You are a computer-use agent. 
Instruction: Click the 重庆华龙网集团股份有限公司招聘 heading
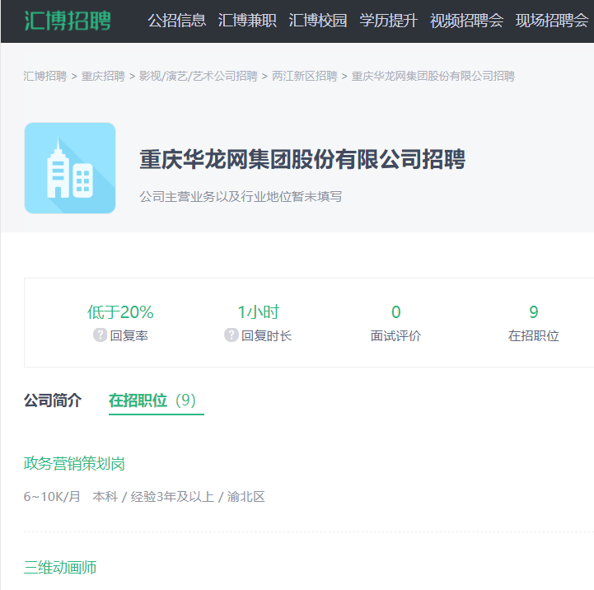click(x=302, y=159)
